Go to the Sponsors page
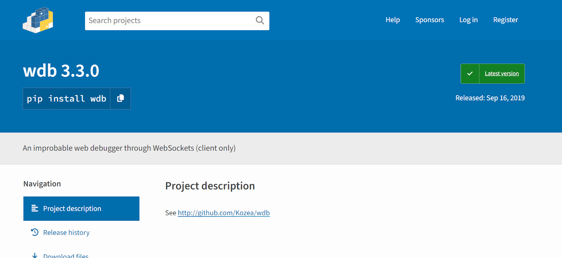This screenshot has height=258, width=562. click(x=430, y=20)
